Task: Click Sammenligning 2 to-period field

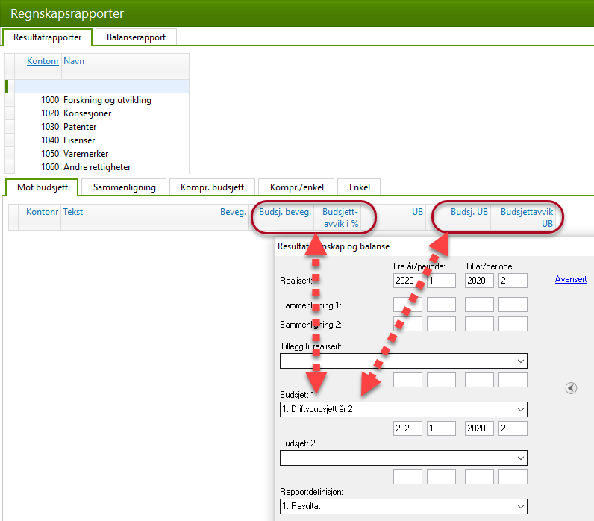Action: tap(513, 324)
